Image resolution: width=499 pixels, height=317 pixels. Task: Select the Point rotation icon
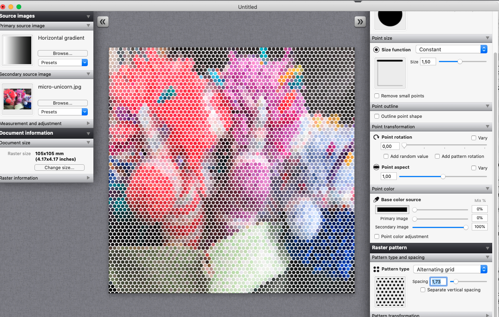[x=376, y=137]
